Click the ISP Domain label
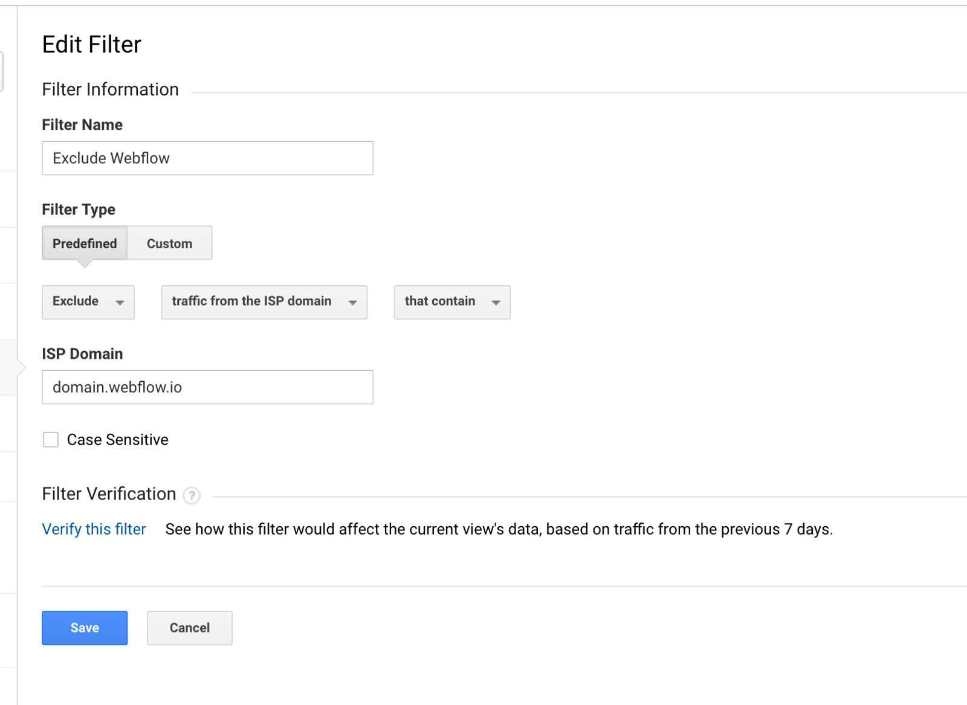The image size is (967, 705). point(82,354)
